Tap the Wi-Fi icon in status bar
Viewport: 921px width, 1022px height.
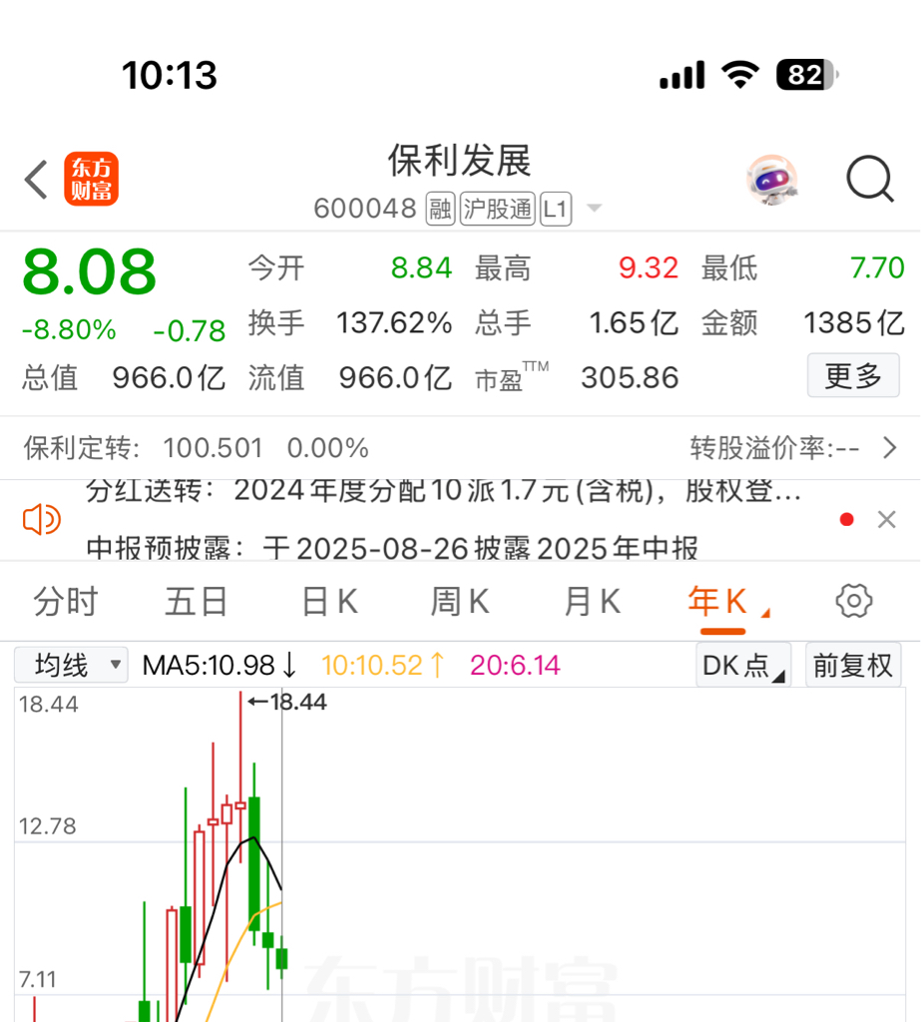click(x=739, y=74)
